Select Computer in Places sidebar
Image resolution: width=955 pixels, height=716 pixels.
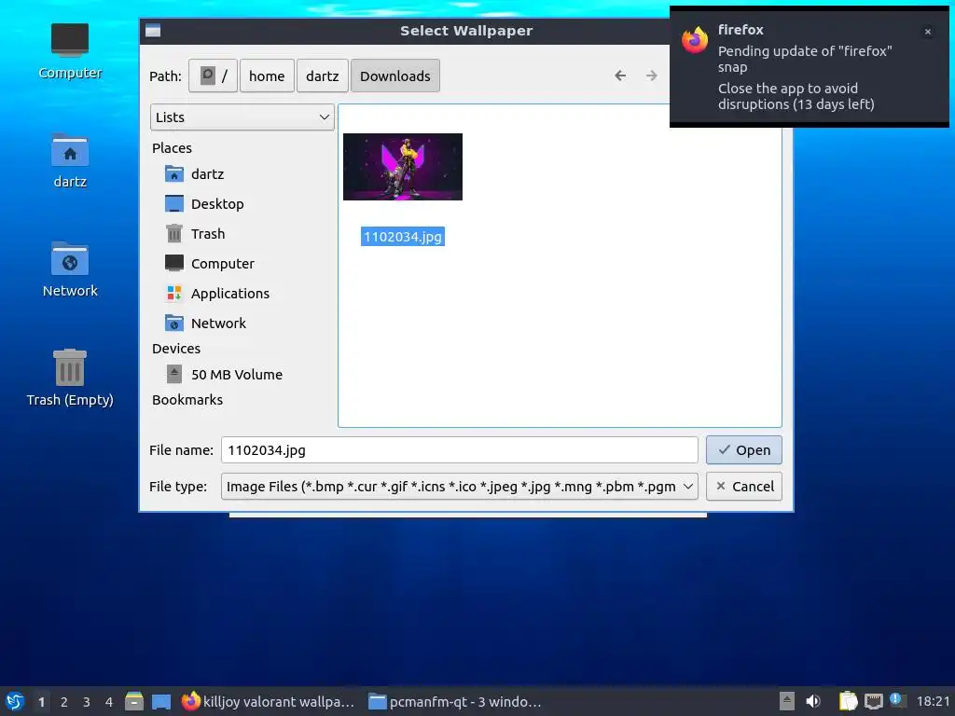point(210,264)
